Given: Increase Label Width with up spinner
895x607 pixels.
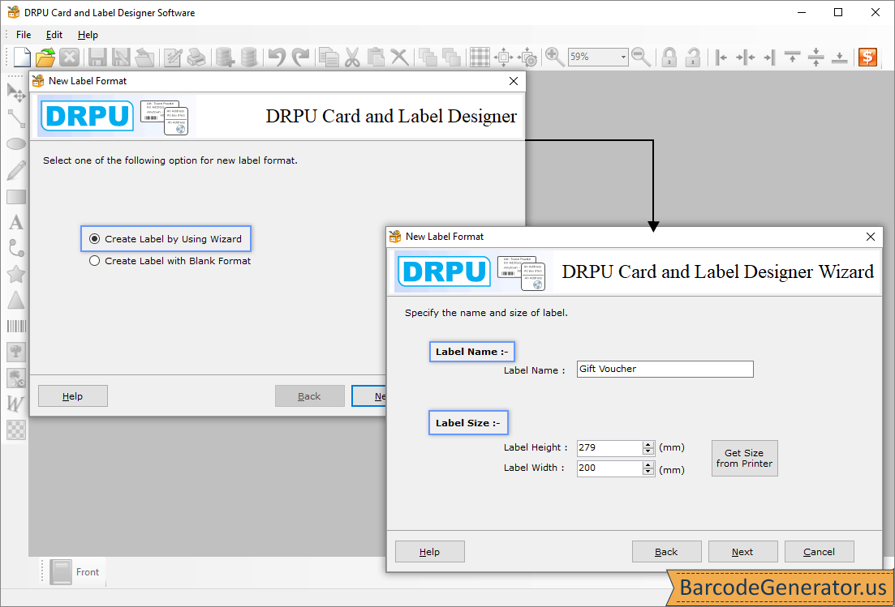Looking at the screenshot, I should (648, 464).
